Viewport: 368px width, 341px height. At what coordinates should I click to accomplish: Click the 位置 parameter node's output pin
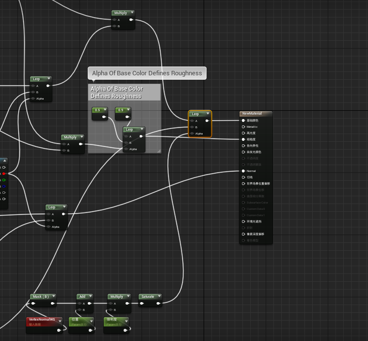coord(90,330)
